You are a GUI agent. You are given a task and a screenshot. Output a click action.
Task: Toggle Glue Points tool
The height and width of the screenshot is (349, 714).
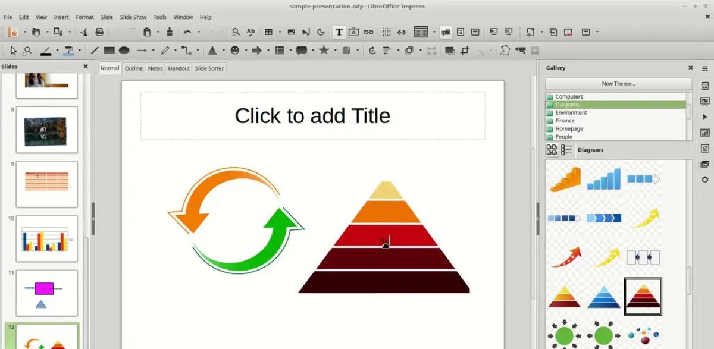[521, 51]
